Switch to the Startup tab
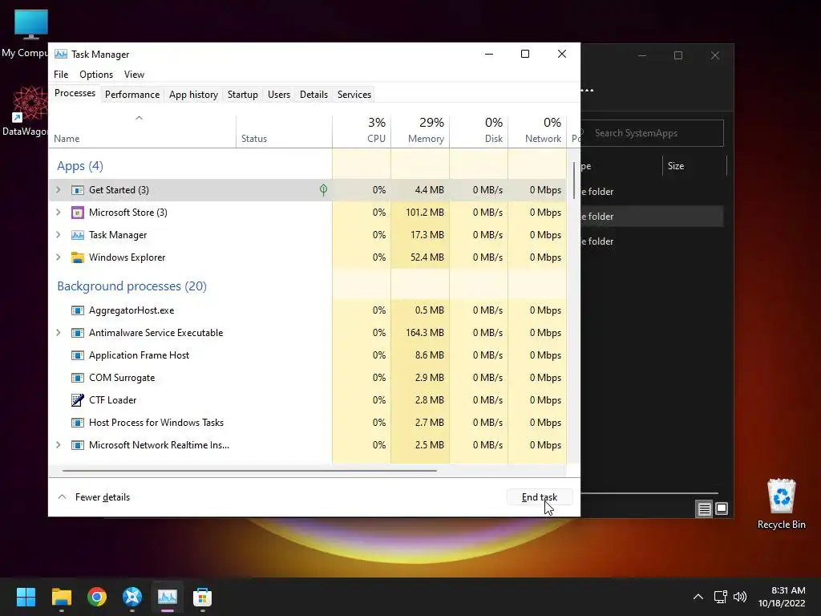821x616 pixels. (242, 95)
